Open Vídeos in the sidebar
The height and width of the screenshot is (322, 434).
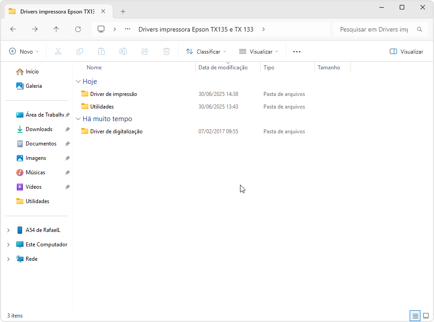29,186
